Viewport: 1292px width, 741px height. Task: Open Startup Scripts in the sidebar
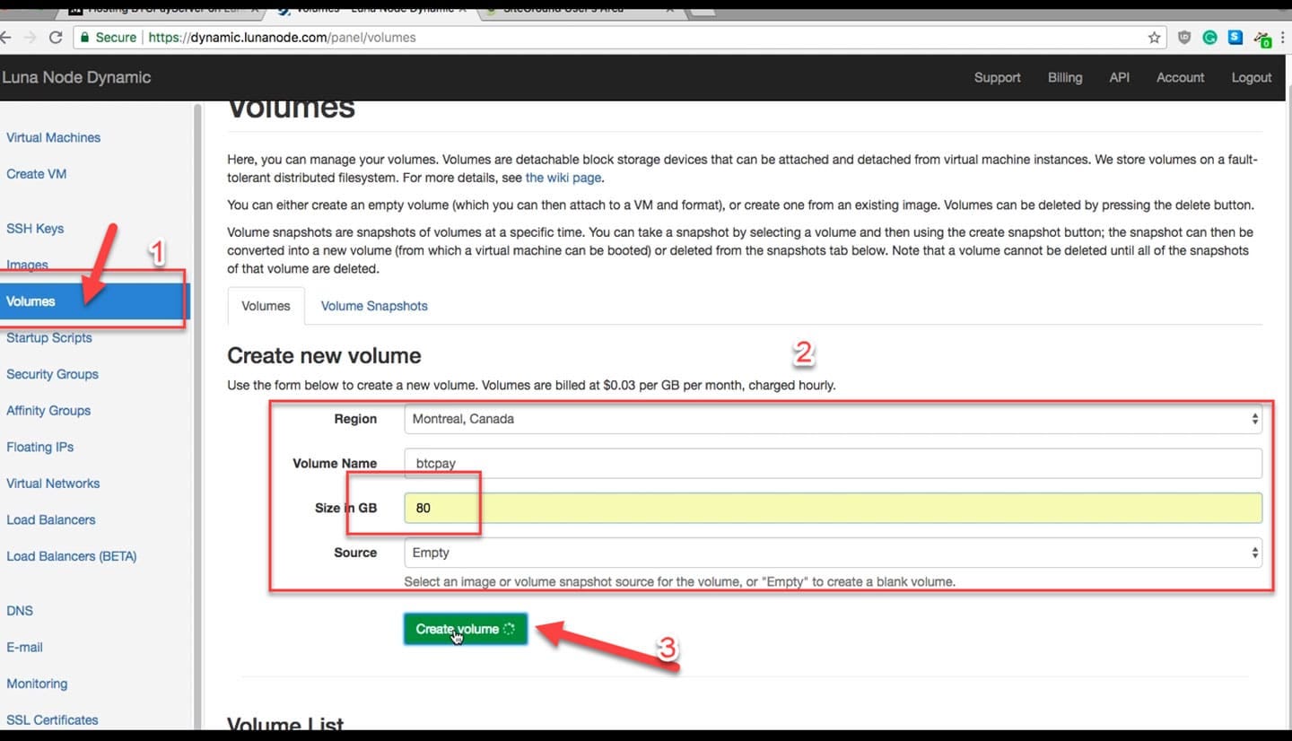click(x=48, y=338)
